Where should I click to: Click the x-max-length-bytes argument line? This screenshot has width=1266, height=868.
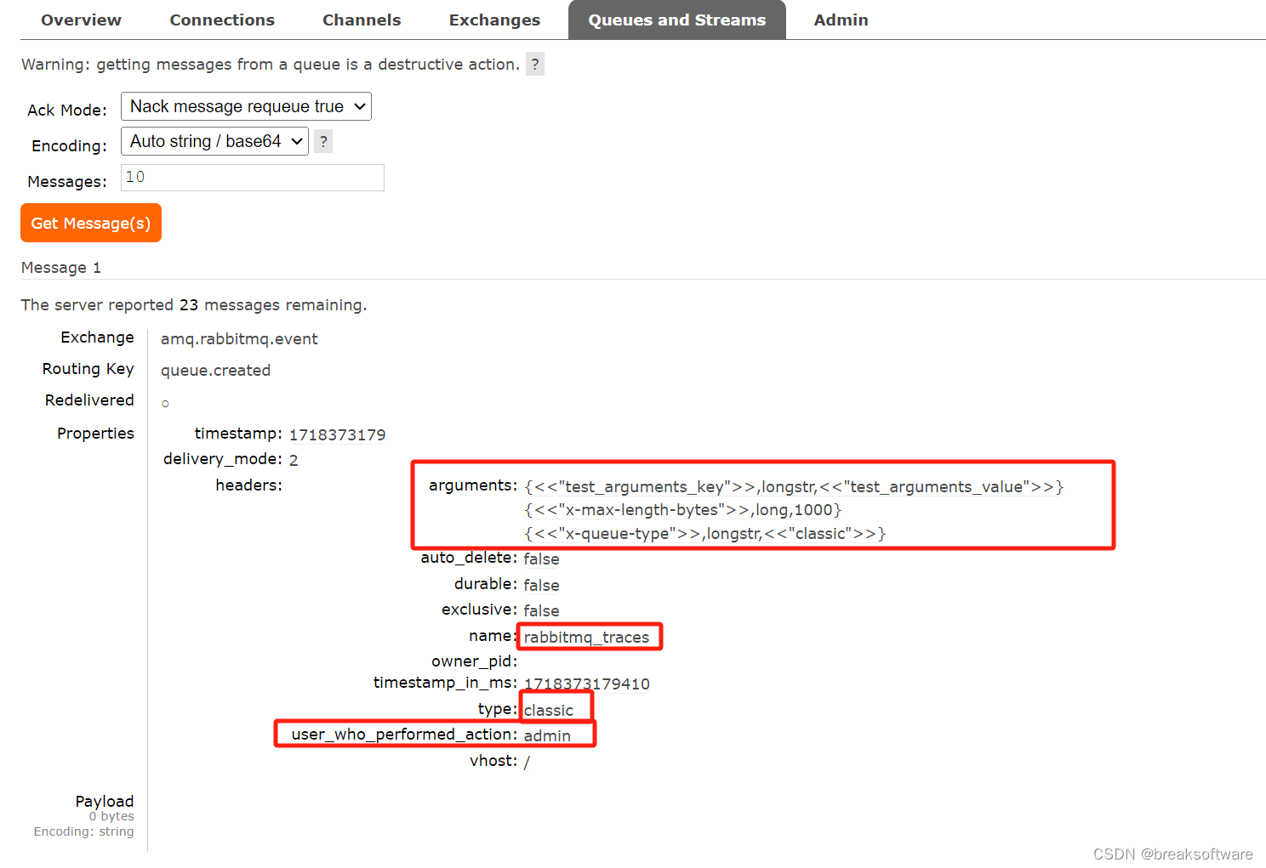[682, 509]
